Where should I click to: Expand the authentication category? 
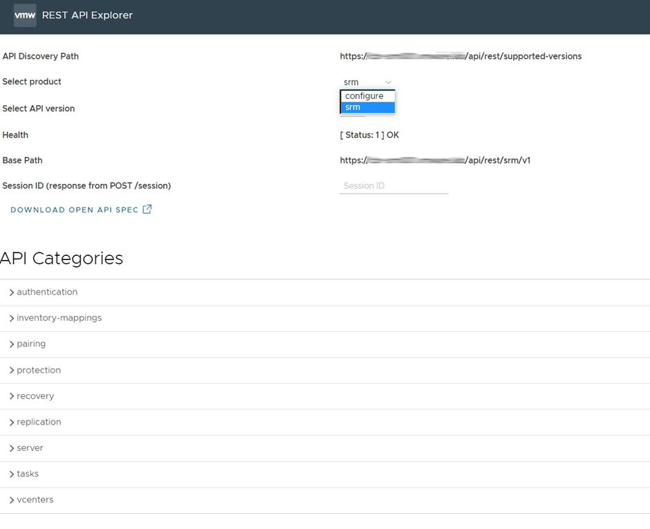[325, 293]
